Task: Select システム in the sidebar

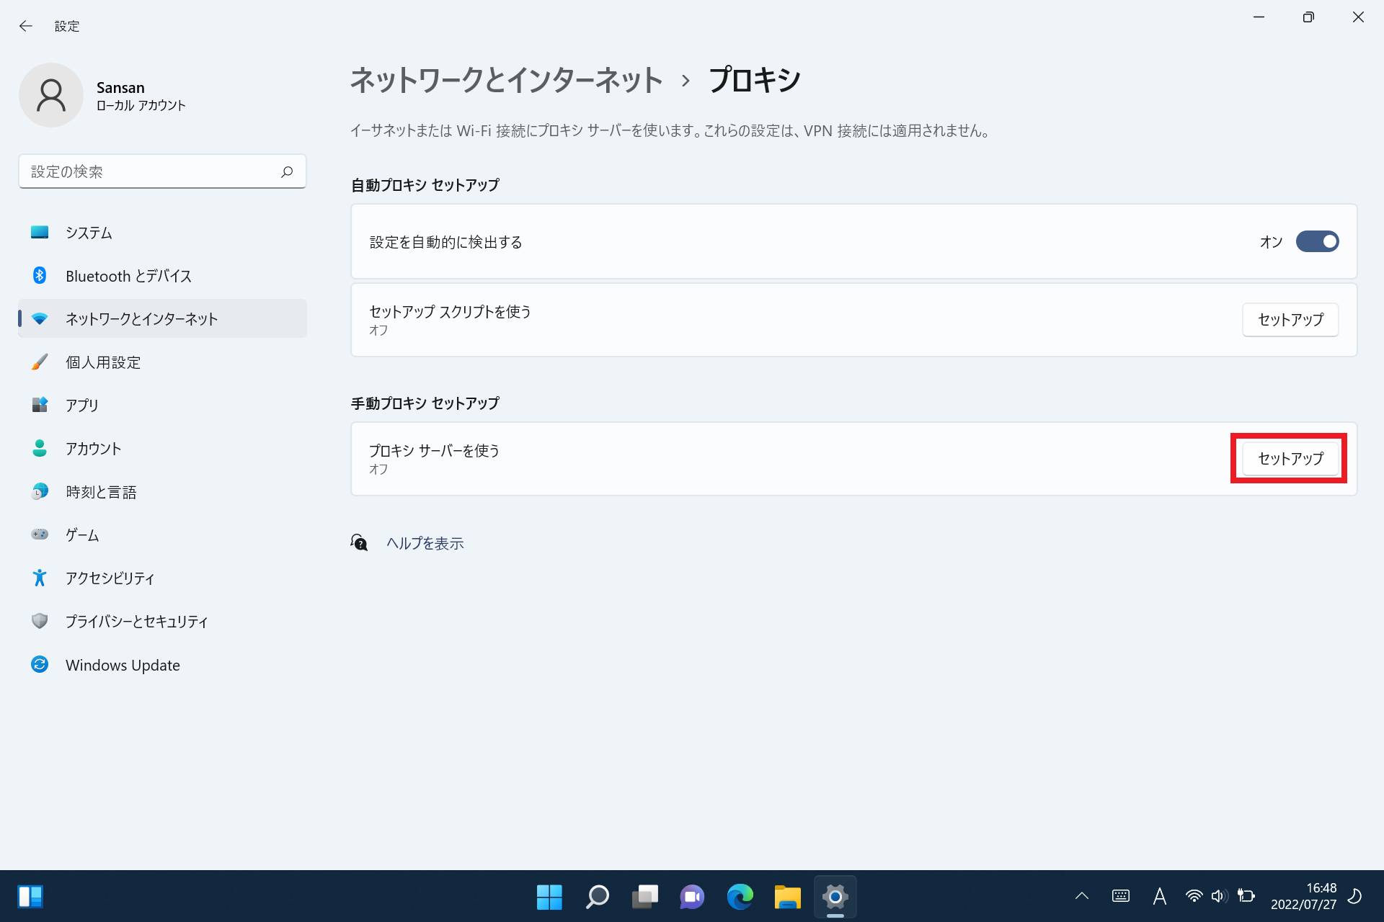Action: tap(89, 233)
